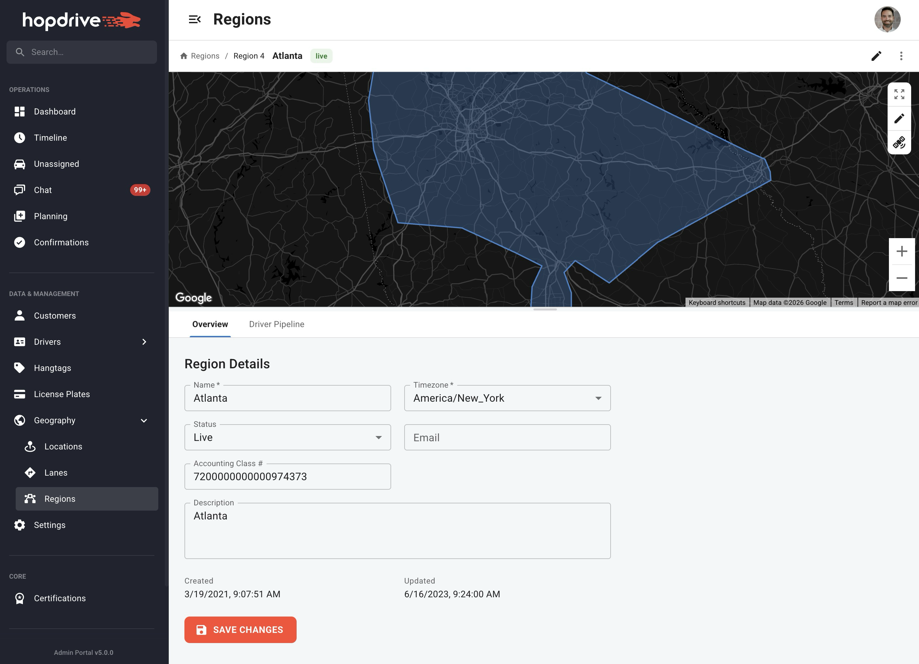Switch to the Driver Pipeline tab
This screenshot has width=919, height=664.
[x=277, y=324]
